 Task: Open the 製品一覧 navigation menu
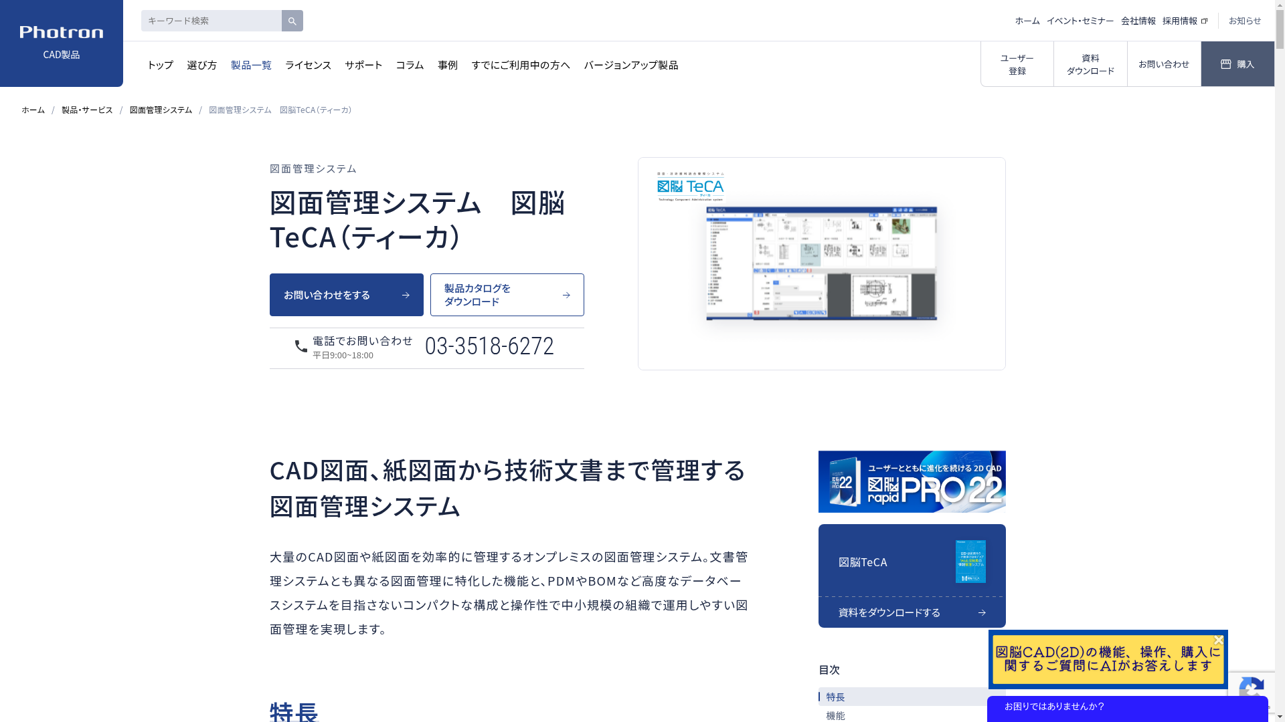coord(251,65)
